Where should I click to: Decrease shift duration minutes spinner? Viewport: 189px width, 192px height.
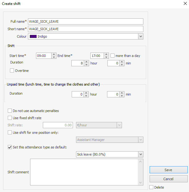(122, 65)
